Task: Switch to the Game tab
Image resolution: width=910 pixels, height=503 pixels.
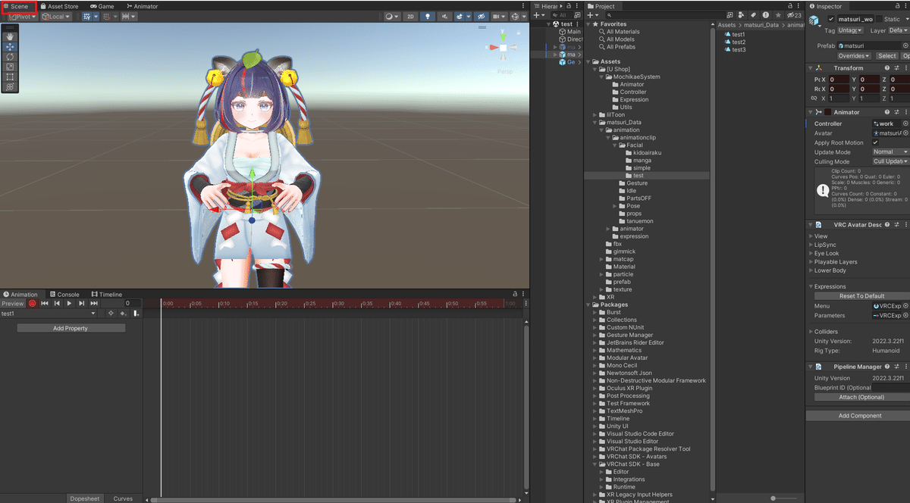Action: tap(102, 6)
